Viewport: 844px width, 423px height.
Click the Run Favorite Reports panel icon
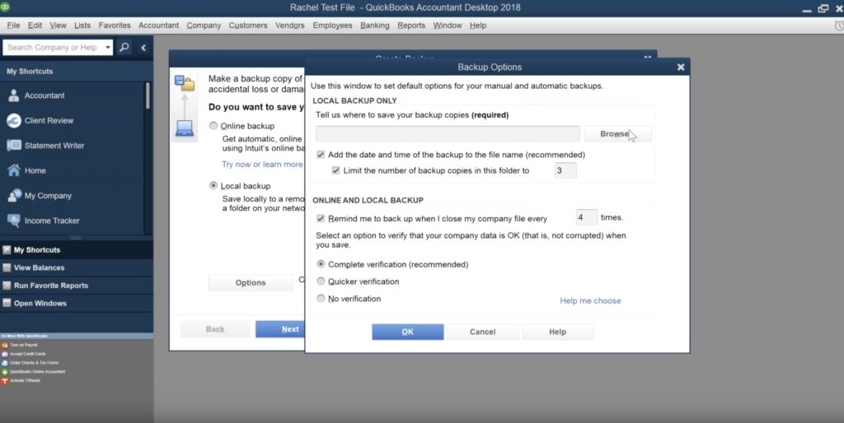click(7, 286)
